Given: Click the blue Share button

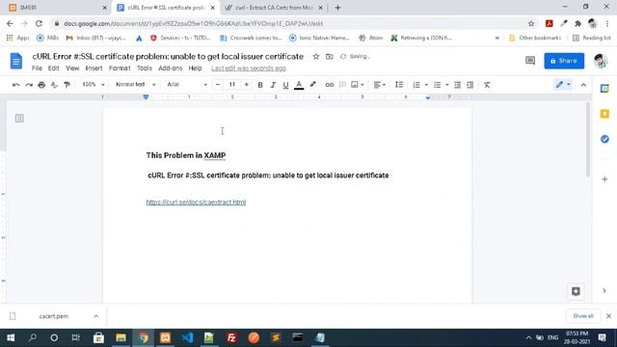Looking at the screenshot, I should tap(564, 61).
